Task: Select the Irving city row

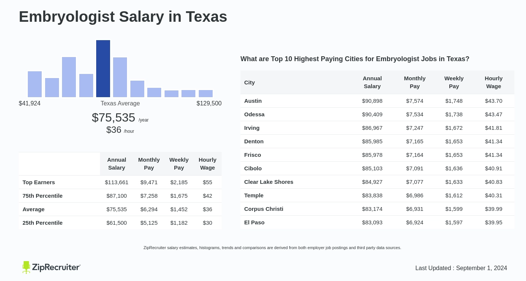Action: [378, 128]
